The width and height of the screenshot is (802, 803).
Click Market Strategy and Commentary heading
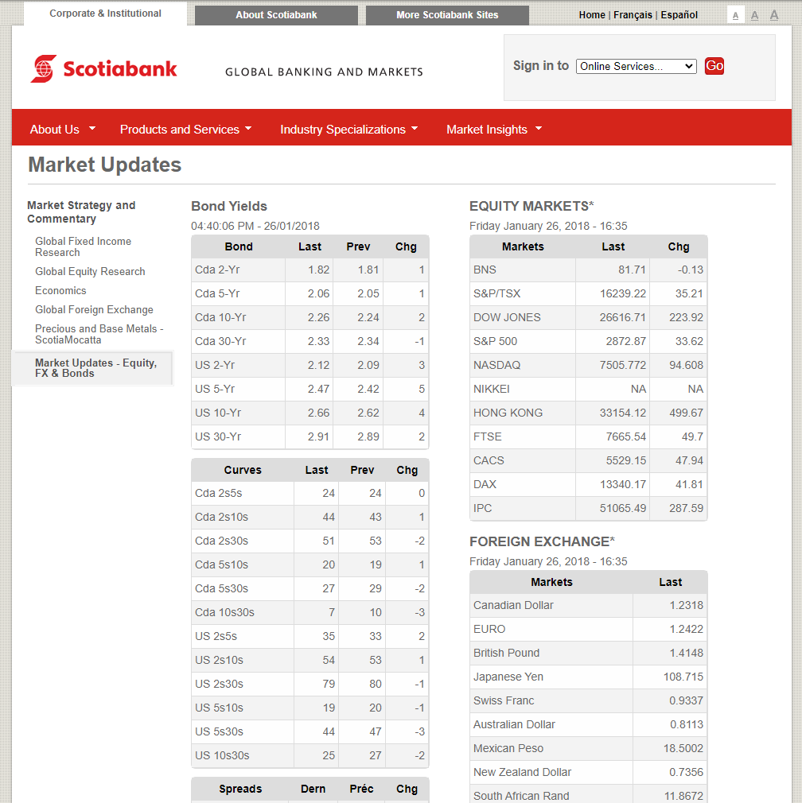(x=81, y=212)
